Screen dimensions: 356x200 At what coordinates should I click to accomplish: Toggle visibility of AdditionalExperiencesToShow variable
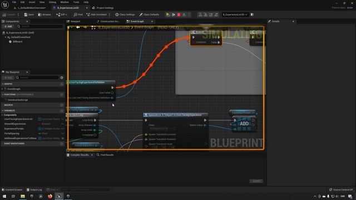coord(63,138)
